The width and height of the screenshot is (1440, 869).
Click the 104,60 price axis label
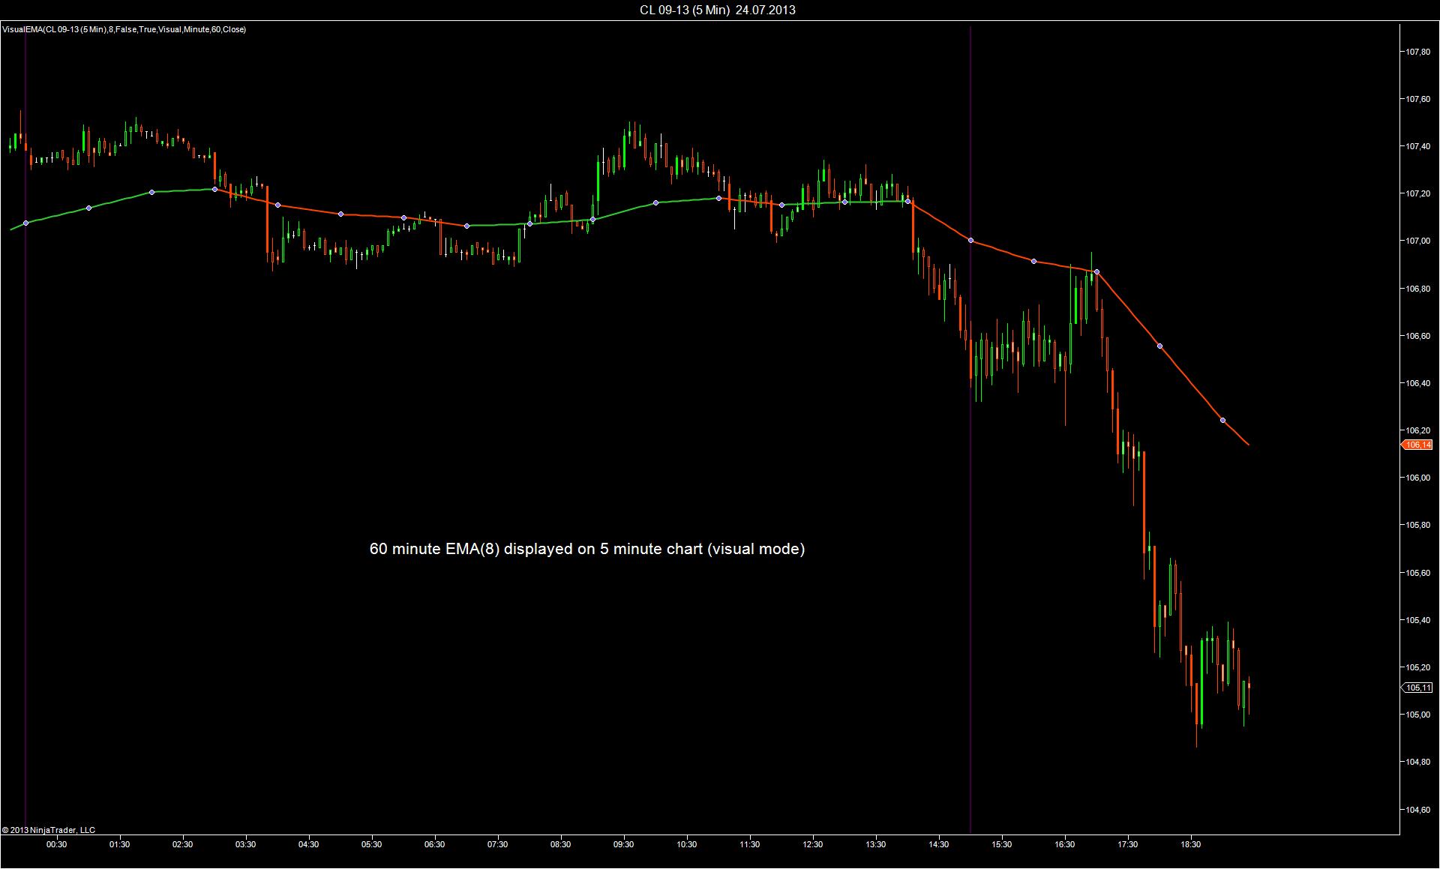tap(1417, 810)
